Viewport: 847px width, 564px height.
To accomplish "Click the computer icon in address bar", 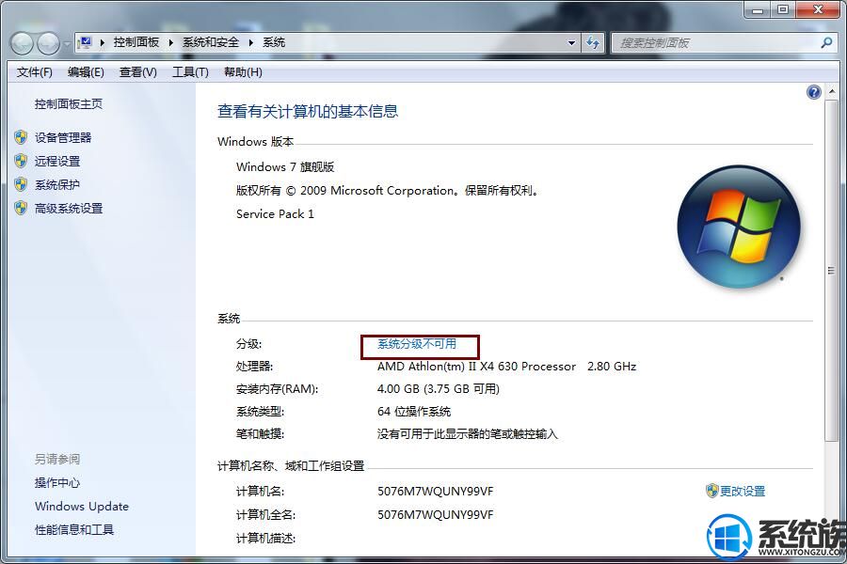I will pos(86,42).
